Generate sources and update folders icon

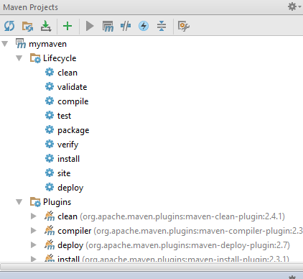click(27, 26)
